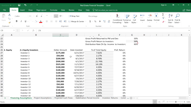Add new sheet with plus button
Image resolution: width=191 pixels, height=107 pixels.
[x=131, y=98]
